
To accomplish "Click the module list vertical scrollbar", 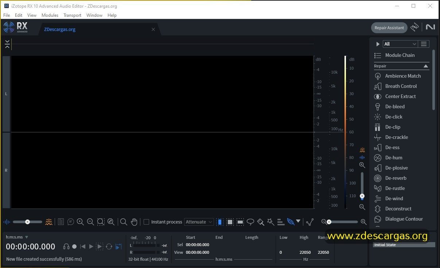I will (433, 79).
